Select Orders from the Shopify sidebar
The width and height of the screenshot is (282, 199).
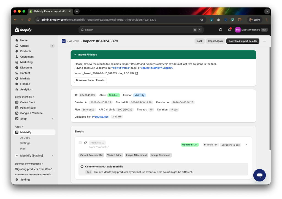[x=24, y=46]
